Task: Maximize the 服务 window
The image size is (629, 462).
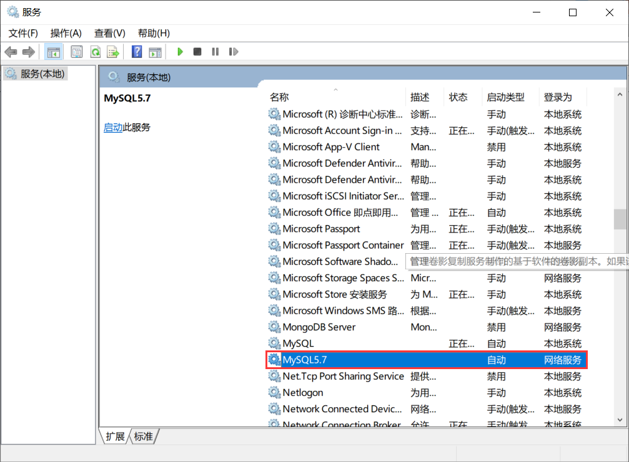Action: coord(573,12)
